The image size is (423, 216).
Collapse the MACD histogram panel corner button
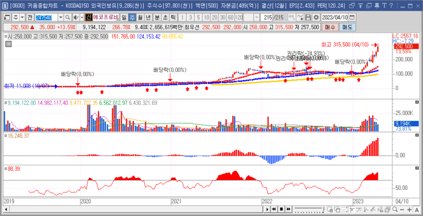pyautogui.click(x=417, y=134)
